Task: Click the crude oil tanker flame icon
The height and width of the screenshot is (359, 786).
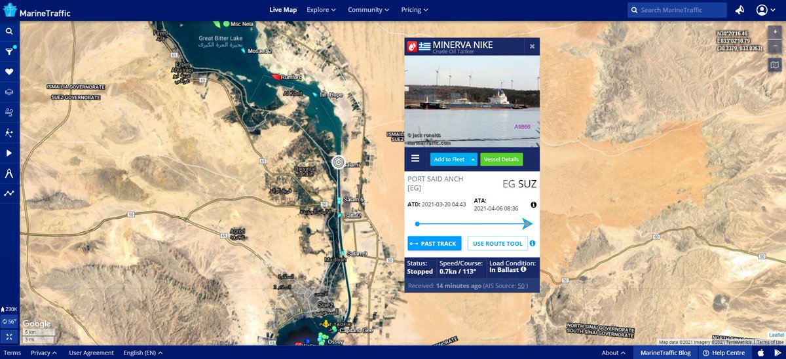Action: tap(411, 47)
